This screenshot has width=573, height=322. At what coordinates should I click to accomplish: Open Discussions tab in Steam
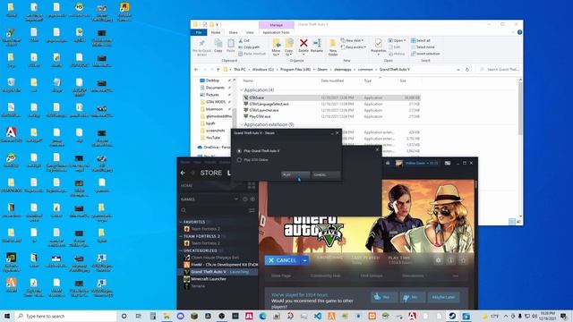[413, 275]
